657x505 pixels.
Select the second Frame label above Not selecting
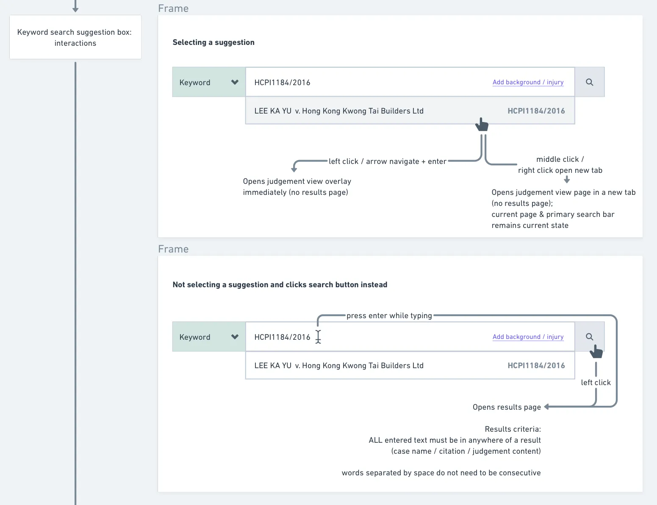click(x=173, y=249)
